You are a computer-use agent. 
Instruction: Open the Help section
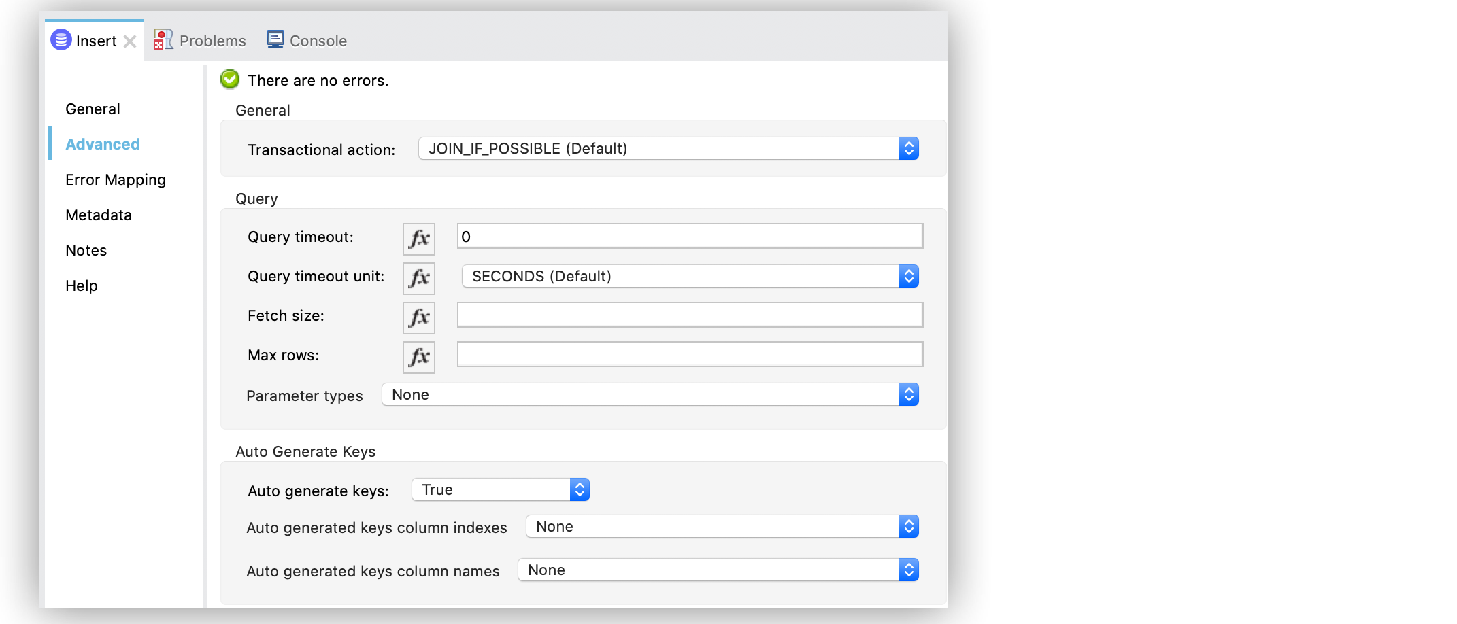coord(81,285)
